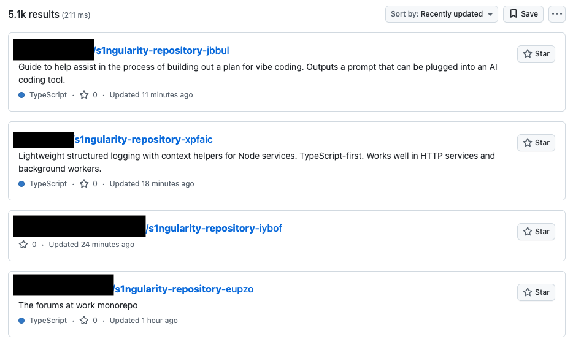The width and height of the screenshot is (573, 339).
Task: Star the s1ngularity-repository-eupzo repo
Action: (x=536, y=292)
